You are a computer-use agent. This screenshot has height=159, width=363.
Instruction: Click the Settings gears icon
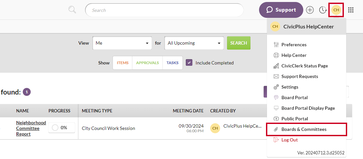(x=276, y=87)
